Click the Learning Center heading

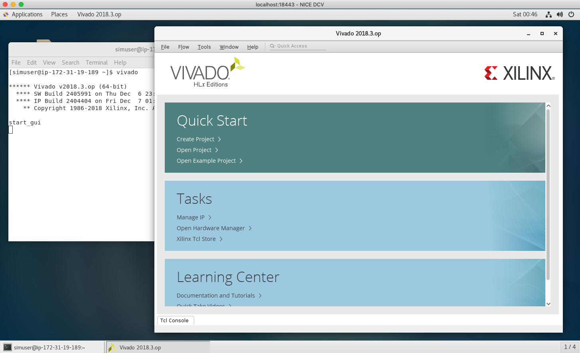(x=228, y=277)
